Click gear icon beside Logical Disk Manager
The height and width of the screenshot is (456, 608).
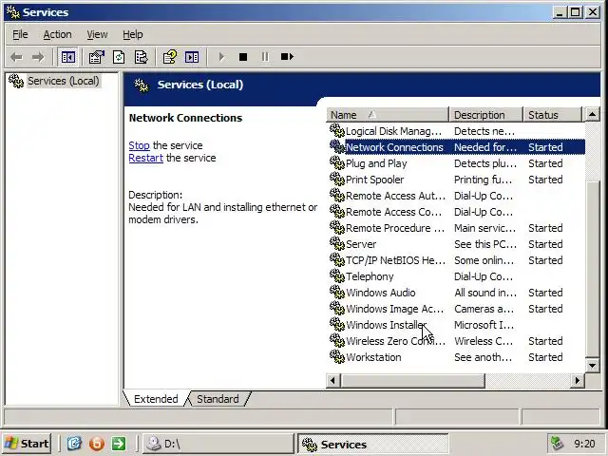(x=337, y=131)
